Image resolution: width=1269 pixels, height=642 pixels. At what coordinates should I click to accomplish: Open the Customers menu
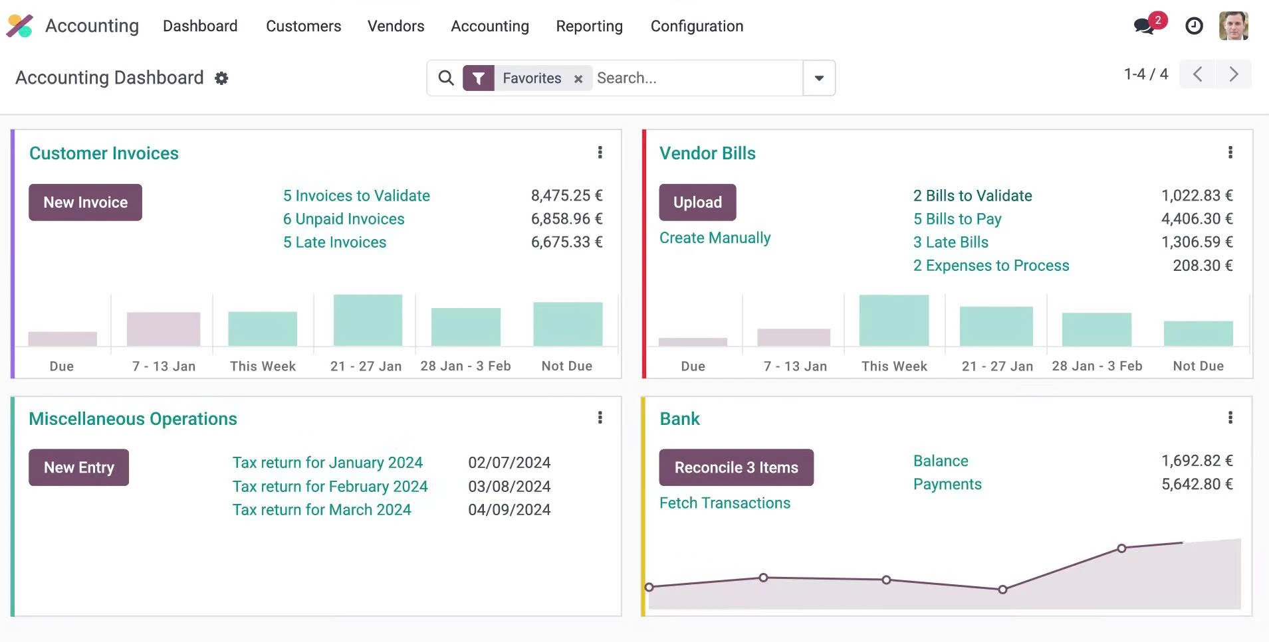click(x=302, y=26)
